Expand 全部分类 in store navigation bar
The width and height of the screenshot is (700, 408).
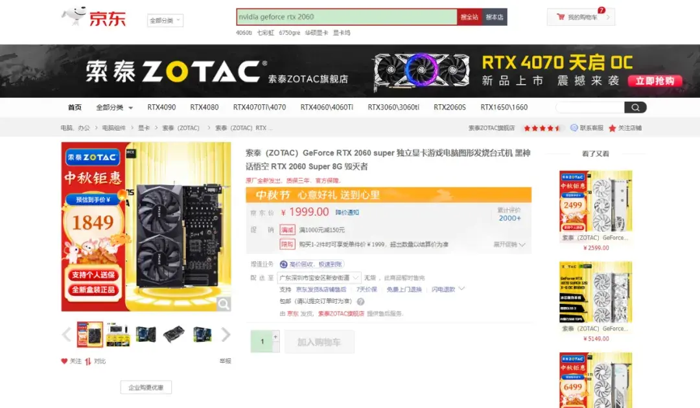(x=114, y=108)
